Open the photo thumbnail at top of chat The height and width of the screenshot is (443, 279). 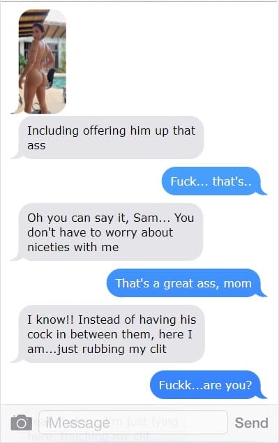(x=43, y=61)
